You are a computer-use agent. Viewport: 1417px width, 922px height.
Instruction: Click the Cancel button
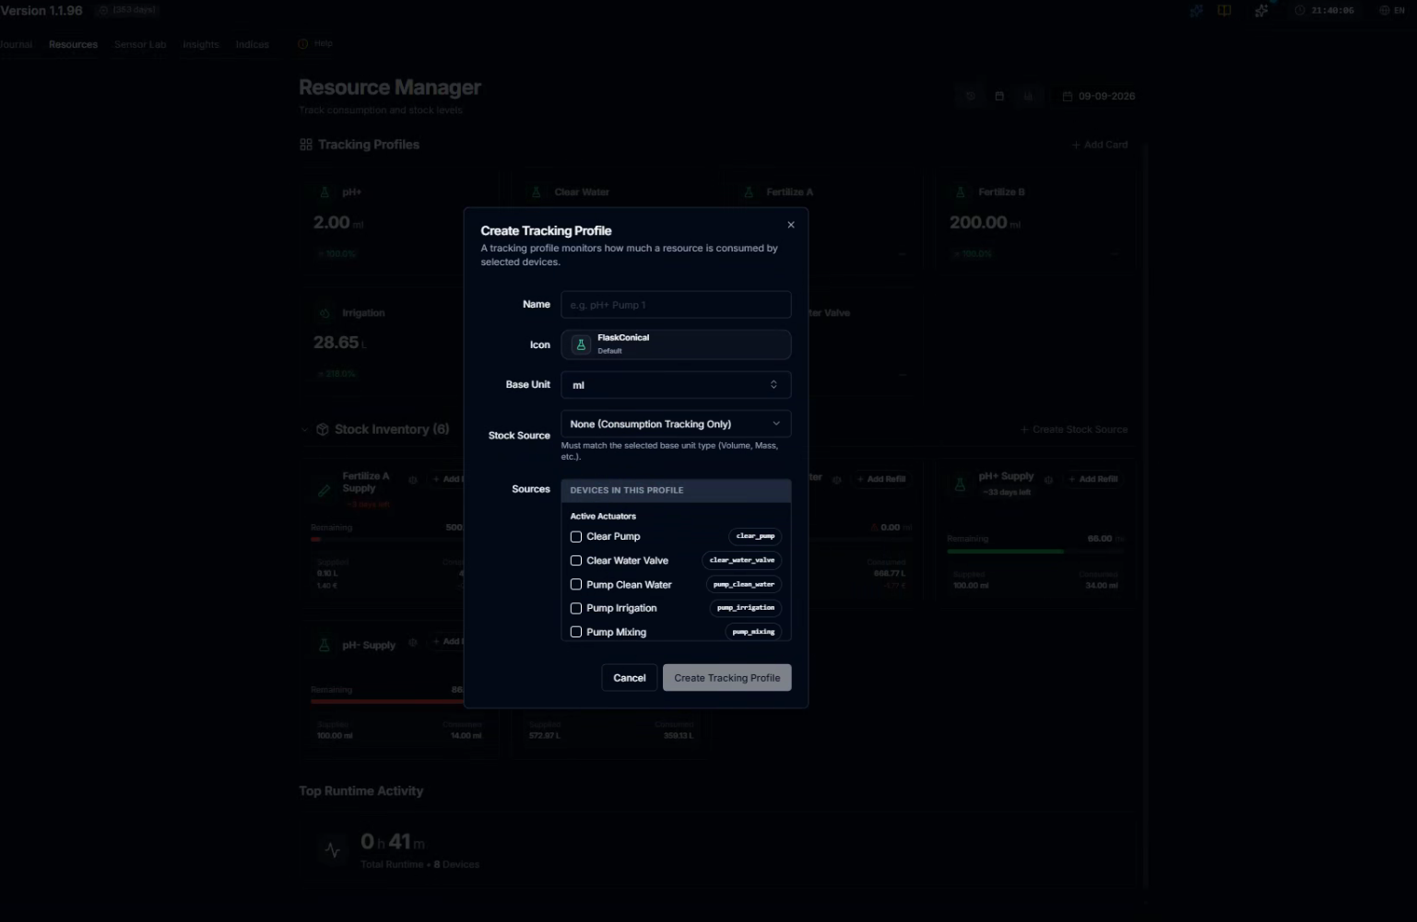click(630, 678)
